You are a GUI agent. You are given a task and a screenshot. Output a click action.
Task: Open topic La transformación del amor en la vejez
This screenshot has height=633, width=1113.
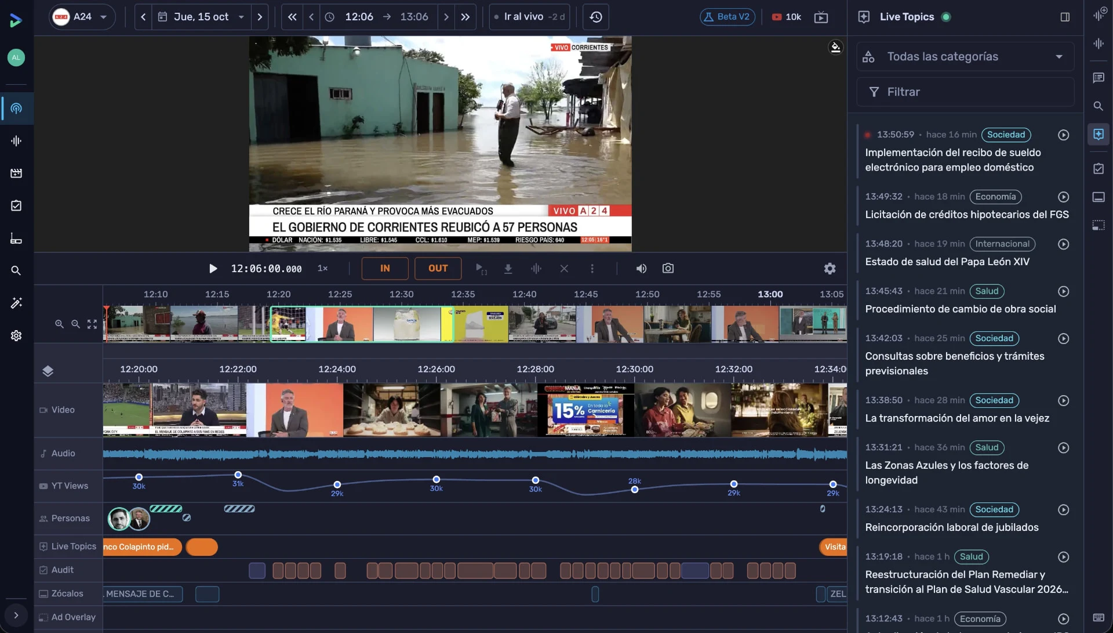pos(957,418)
